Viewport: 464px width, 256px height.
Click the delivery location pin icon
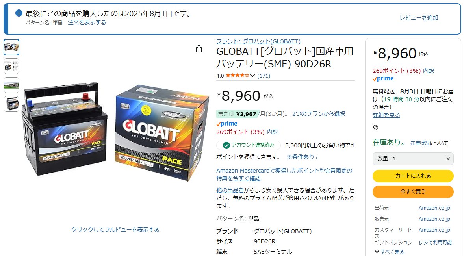375,128
